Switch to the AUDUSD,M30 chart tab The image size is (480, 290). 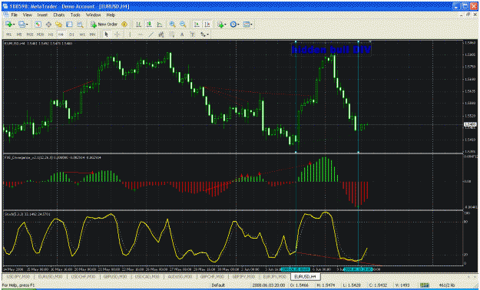pyautogui.click(x=180, y=276)
